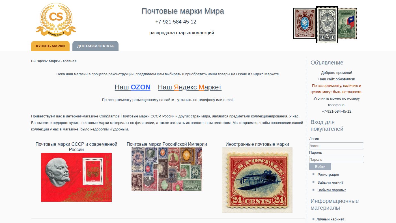Click the Информационные материалы heading

coord(335,205)
